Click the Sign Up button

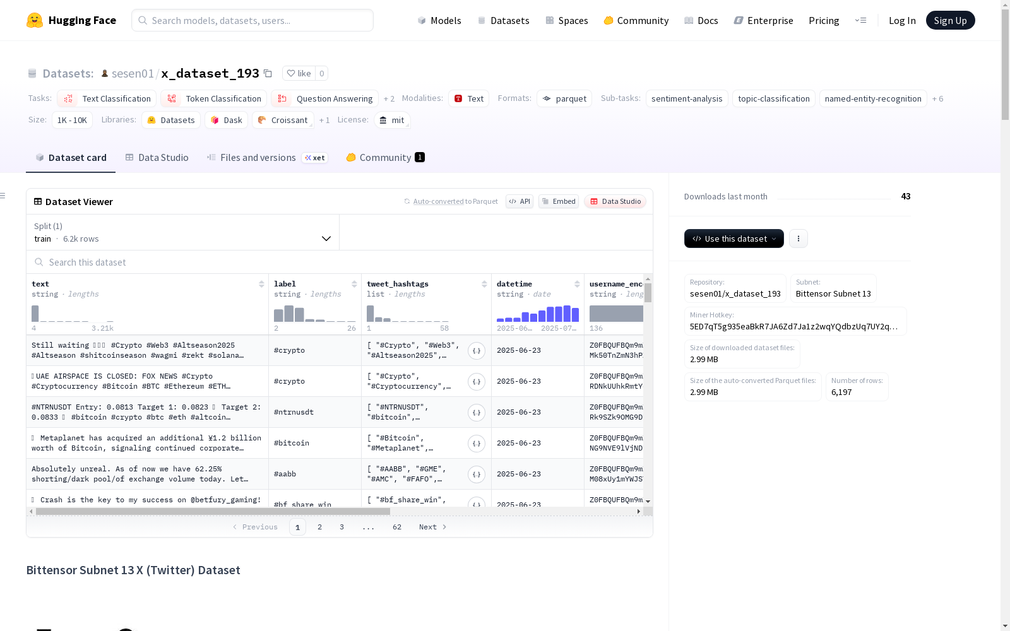click(950, 20)
